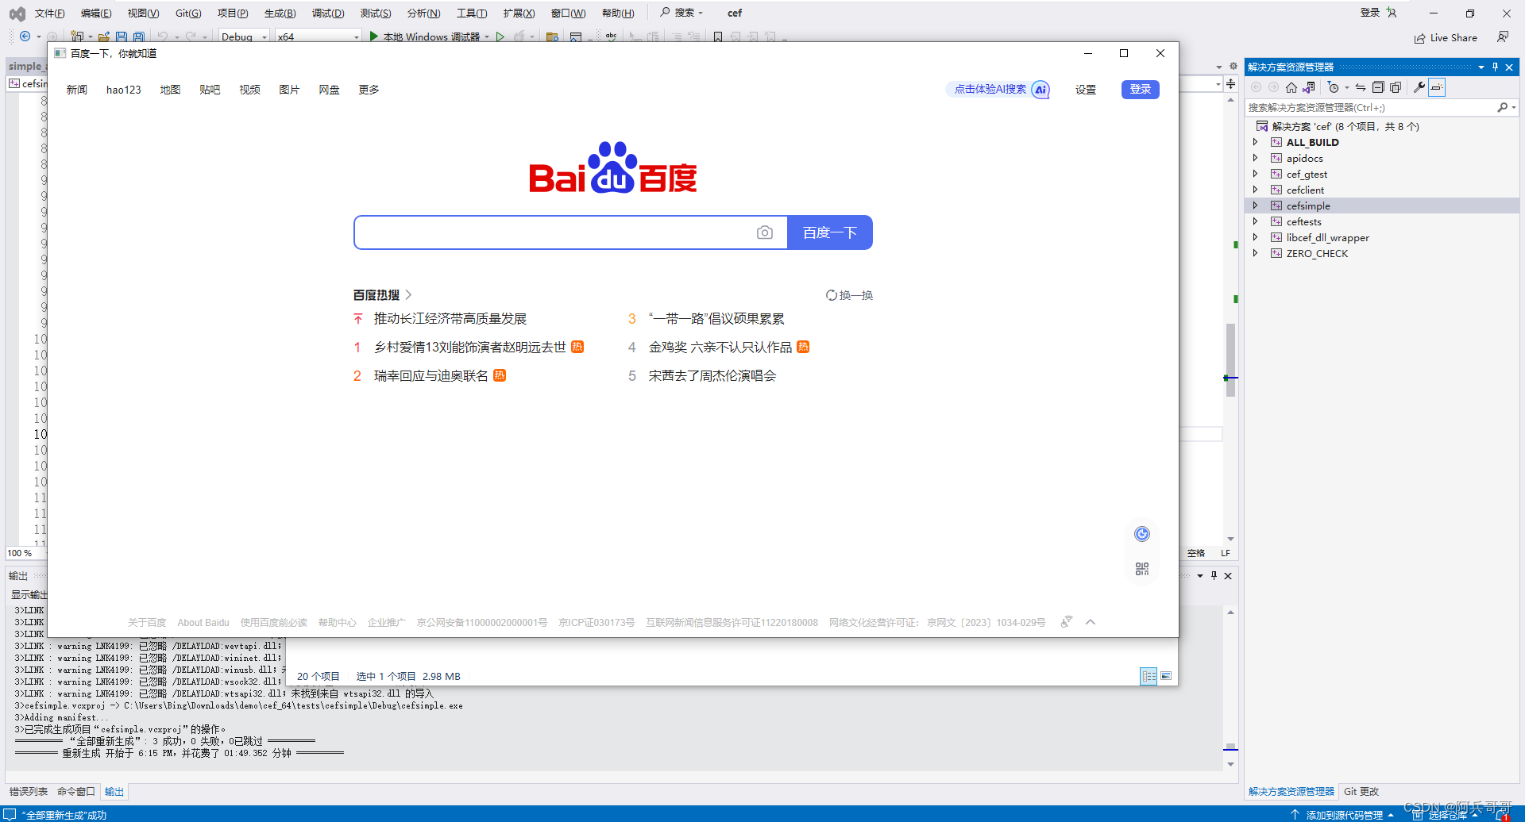Expand the cefsimple project node
This screenshot has width=1525, height=822.
[1256, 205]
